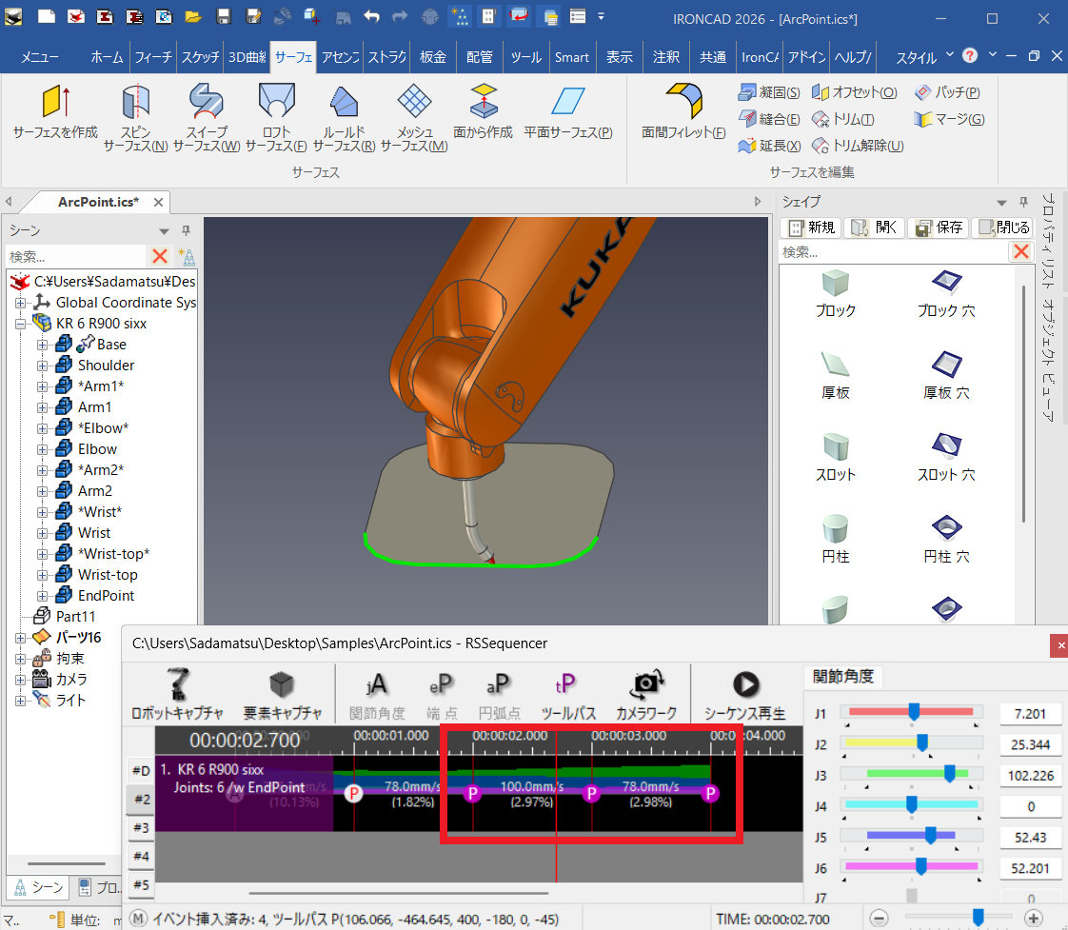
Task: Click the 平面サーフェス icon
Action: pyautogui.click(x=568, y=111)
